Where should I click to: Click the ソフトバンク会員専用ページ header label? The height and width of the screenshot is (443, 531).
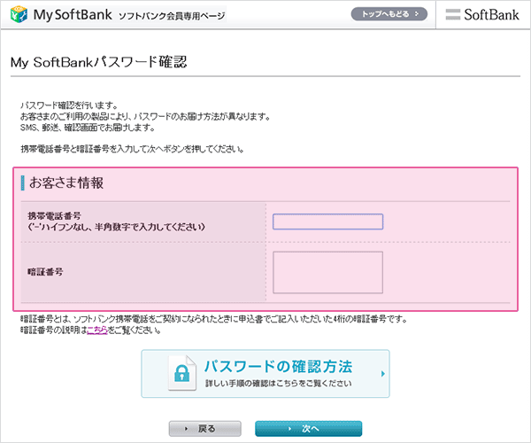(171, 17)
